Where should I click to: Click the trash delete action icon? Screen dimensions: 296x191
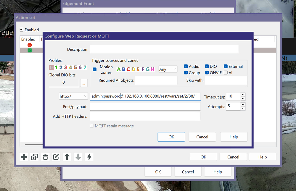pos(45,157)
